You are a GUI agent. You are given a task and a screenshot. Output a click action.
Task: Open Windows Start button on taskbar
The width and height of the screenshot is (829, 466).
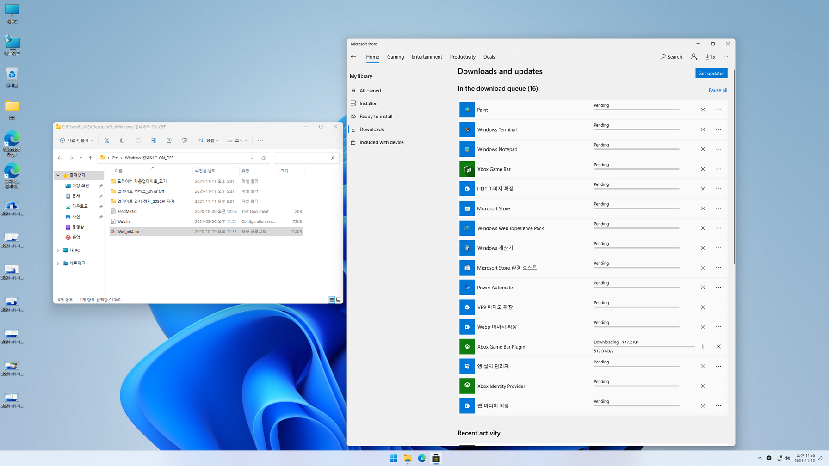coord(393,458)
